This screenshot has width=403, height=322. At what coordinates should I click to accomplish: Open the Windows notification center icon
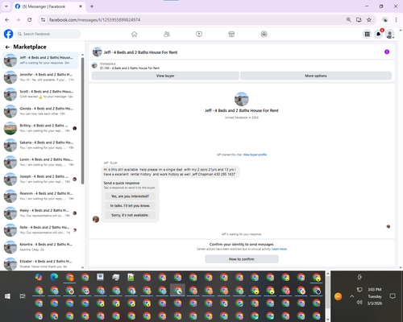click(x=393, y=296)
